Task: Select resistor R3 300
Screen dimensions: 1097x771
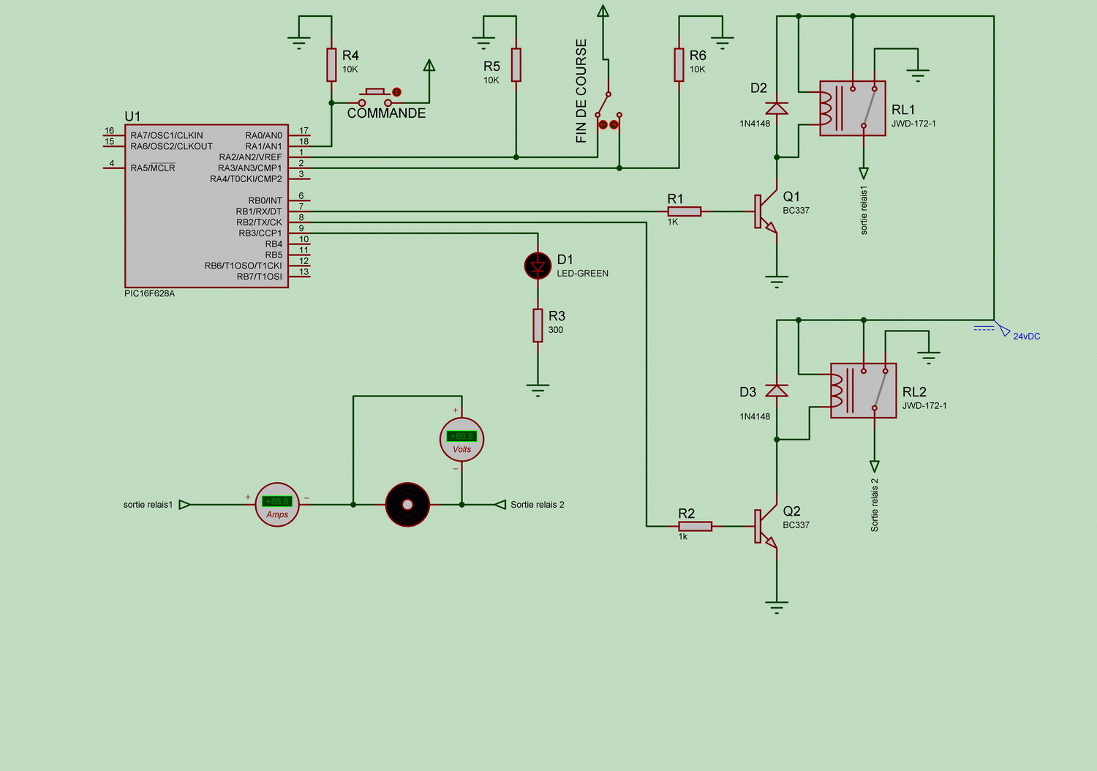Action: [x=538, y=326]
